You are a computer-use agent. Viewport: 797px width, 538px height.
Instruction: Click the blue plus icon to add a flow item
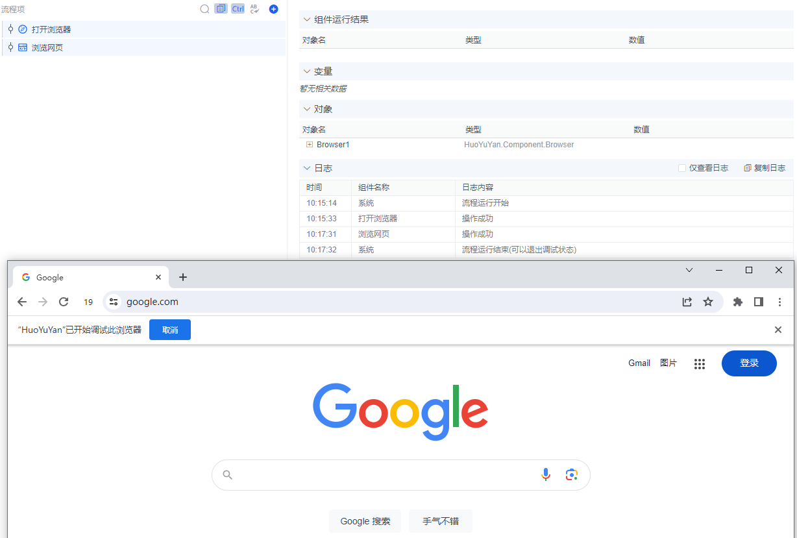click(x=273, y=8)
